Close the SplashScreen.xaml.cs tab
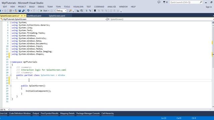The width and height of the screenshot is (214, 120). click(x=25, y=16)
